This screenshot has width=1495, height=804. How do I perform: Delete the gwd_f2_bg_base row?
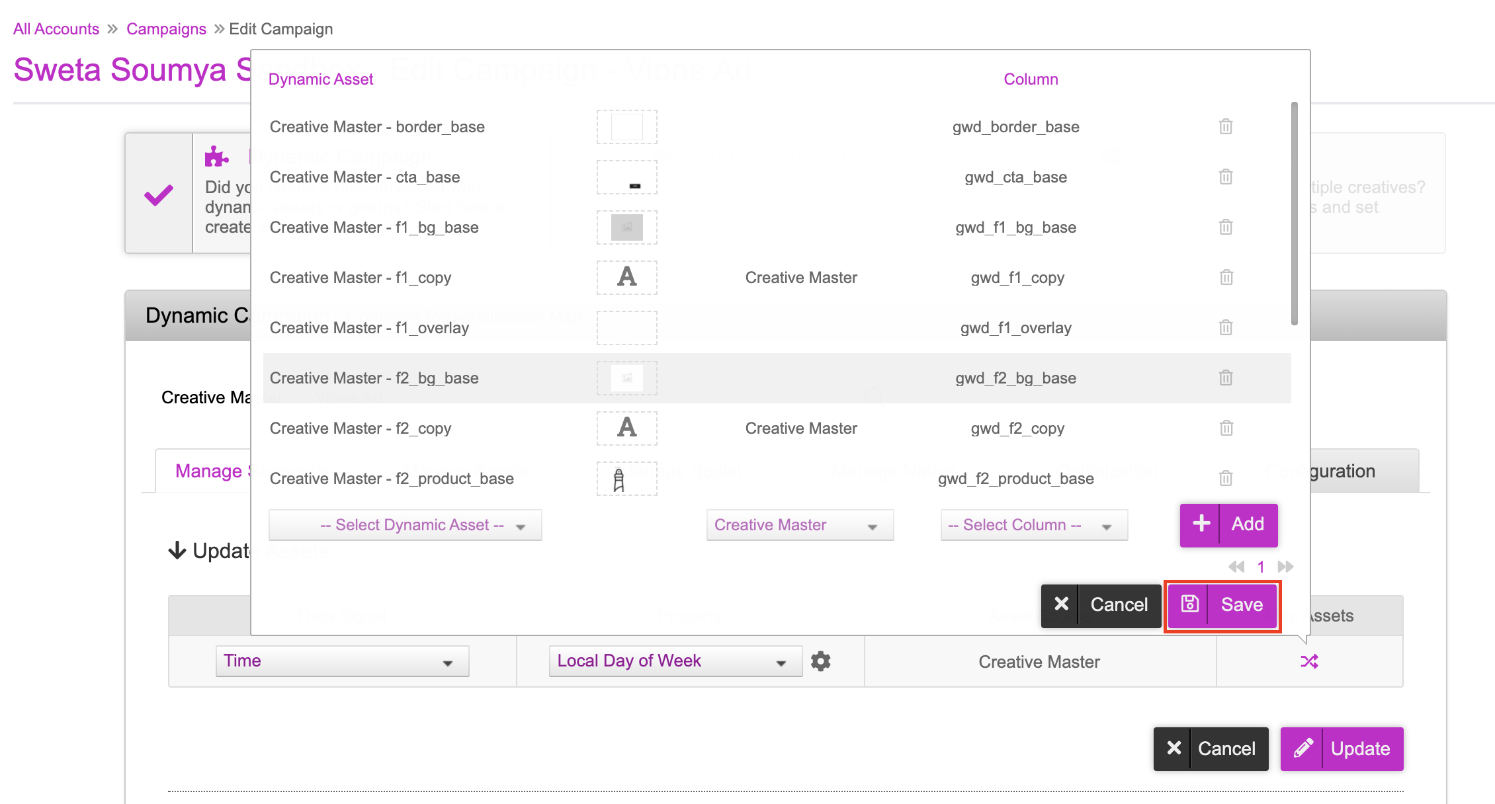pyautogui.click(x=1226, y=378)
